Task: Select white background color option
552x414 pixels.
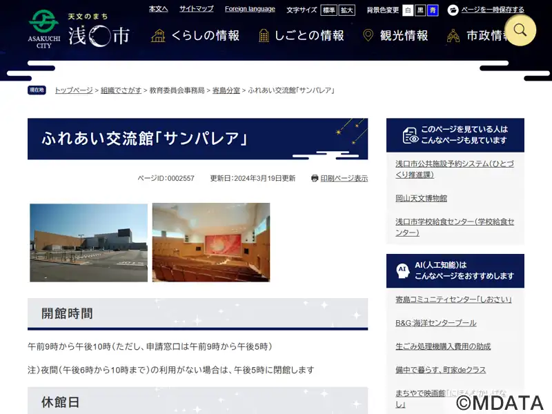Action: click(408, 10)
